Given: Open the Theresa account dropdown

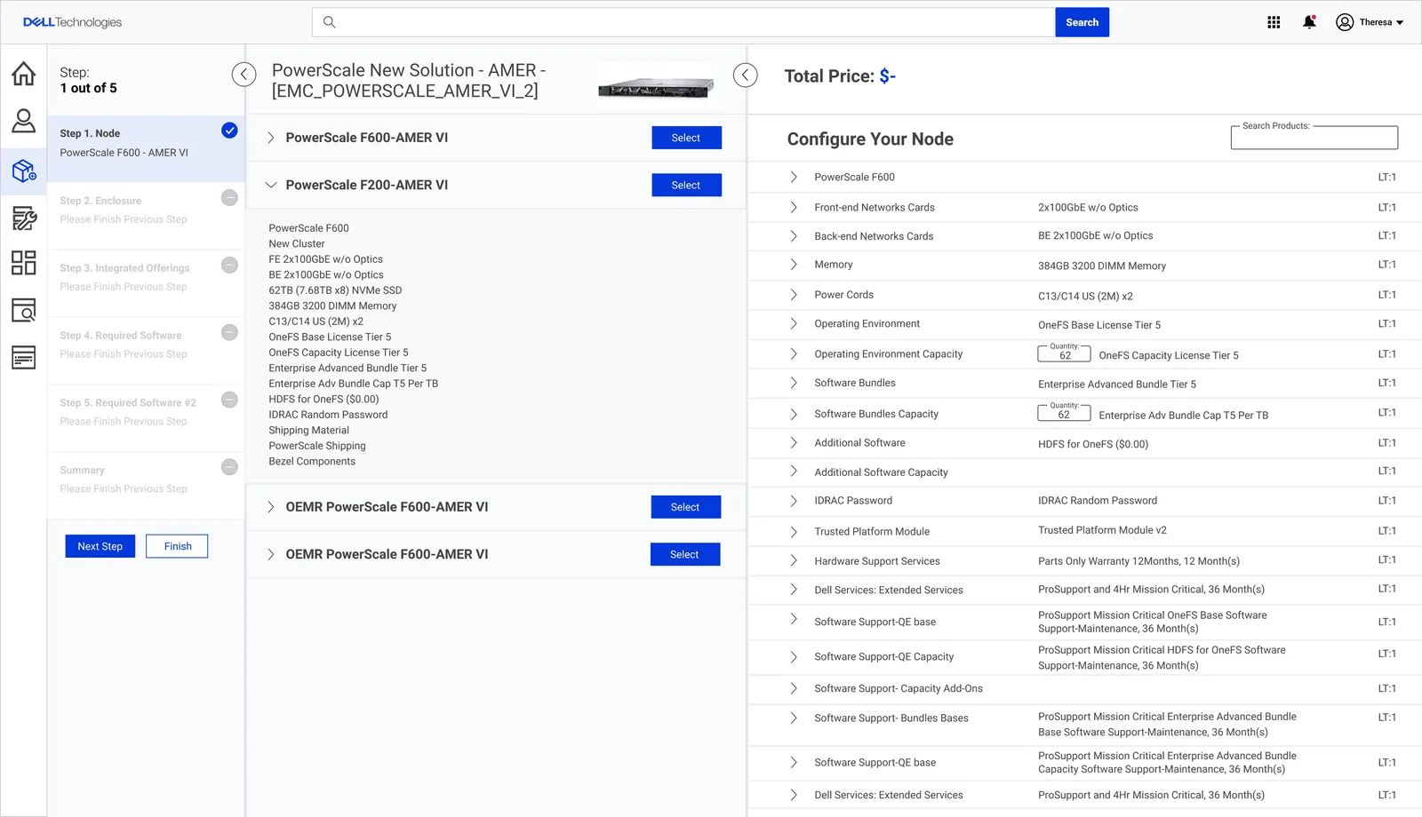Looking at the screenshot, I should pos(1400,23).
